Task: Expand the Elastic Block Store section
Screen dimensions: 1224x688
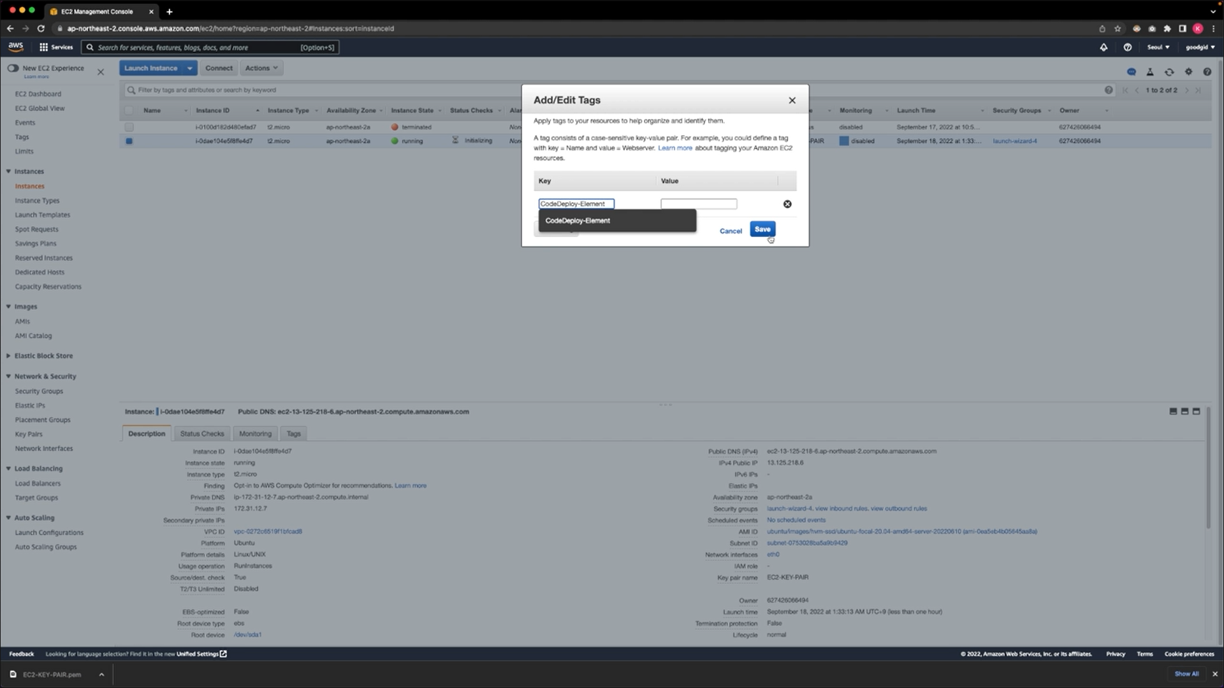Action: click(x=8, y=356)
